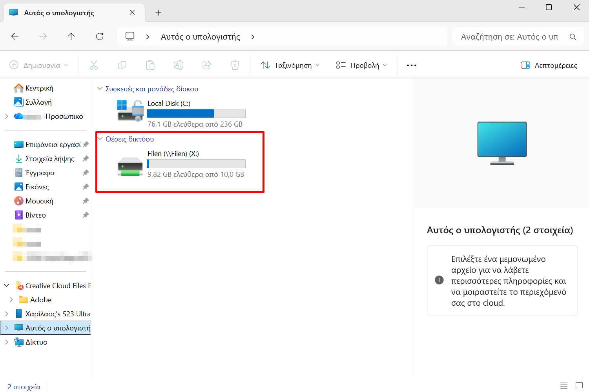Click the Share icon in toolbar
This screenshot has width=589, height=392.
207,65
